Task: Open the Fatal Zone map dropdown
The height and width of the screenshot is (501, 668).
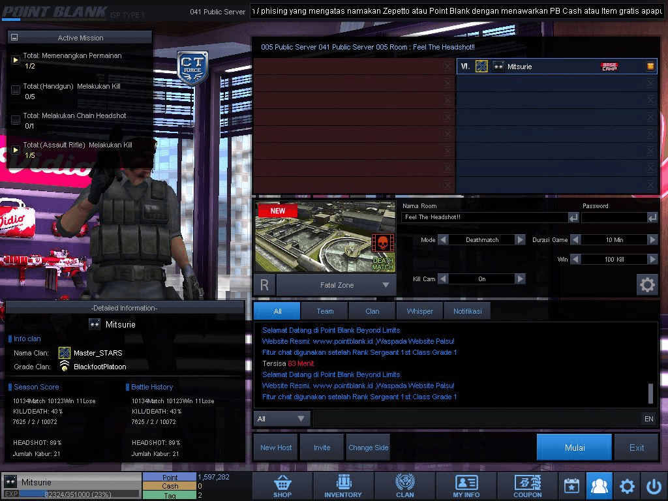Action: coord(336,285)
